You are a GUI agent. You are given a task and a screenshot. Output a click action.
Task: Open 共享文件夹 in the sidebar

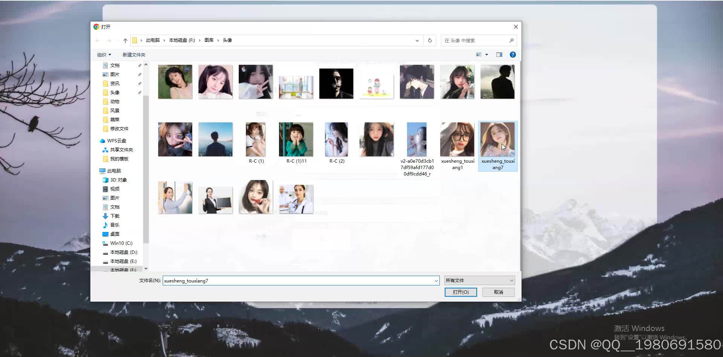pos(121,150)
